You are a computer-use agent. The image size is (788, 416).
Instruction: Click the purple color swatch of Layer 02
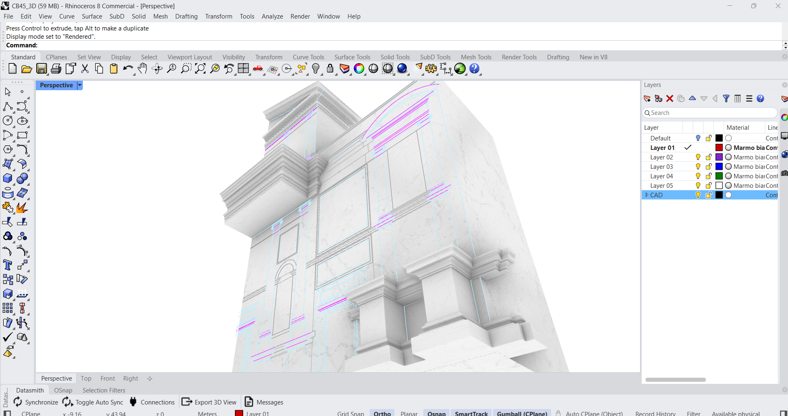pos(719,157)
